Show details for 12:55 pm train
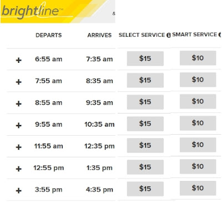Screen dimensions: 222x202 [19, 169]
